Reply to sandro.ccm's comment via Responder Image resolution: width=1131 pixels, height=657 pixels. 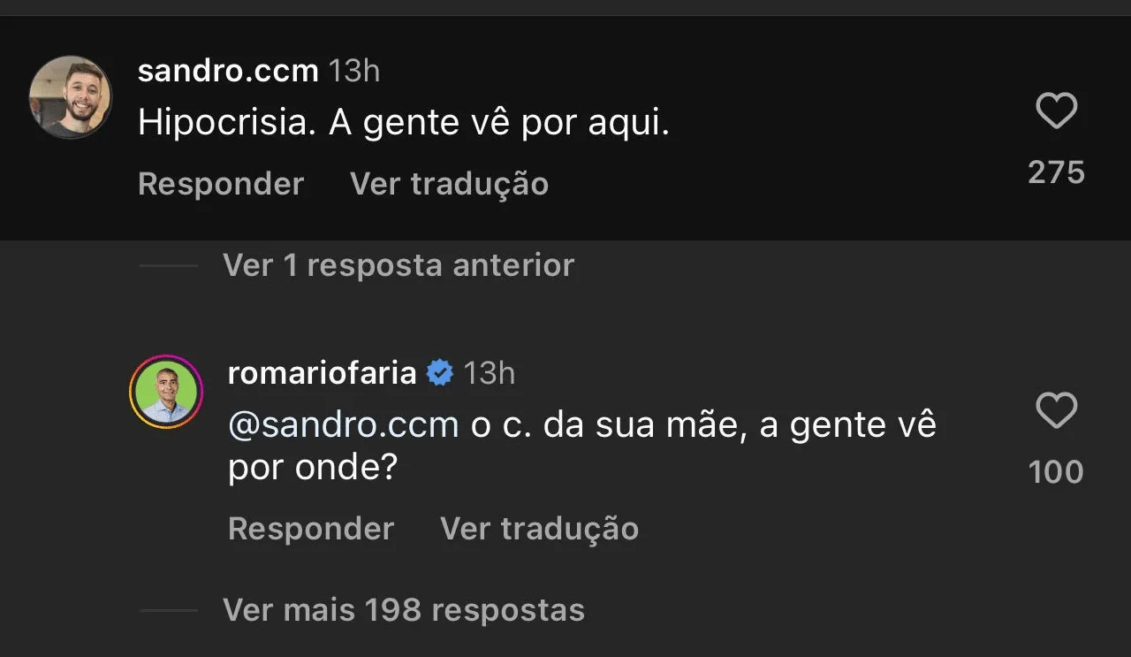point(221,184)
